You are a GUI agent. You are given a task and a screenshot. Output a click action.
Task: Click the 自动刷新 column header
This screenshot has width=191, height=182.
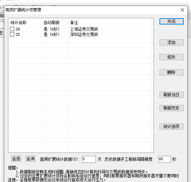55,23
